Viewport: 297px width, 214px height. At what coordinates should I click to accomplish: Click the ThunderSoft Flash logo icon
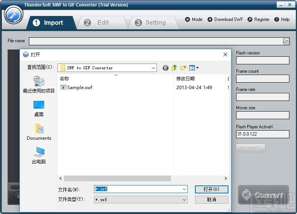tap(13, 15)
